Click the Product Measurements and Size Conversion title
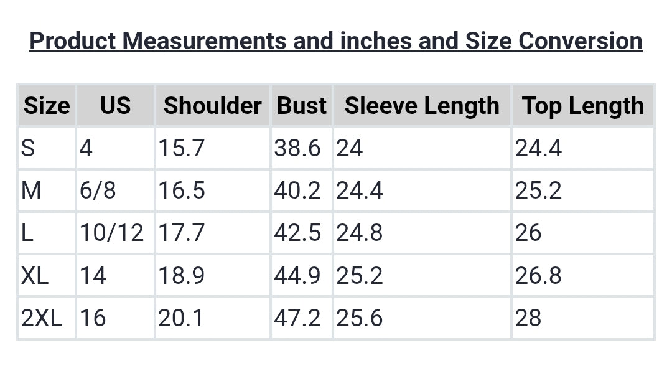672x381 pixels. pos(336,41)
